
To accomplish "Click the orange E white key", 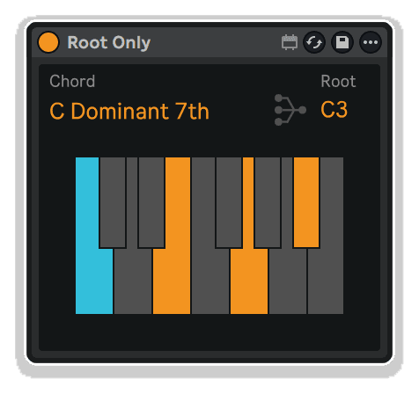I will (172, 281).
